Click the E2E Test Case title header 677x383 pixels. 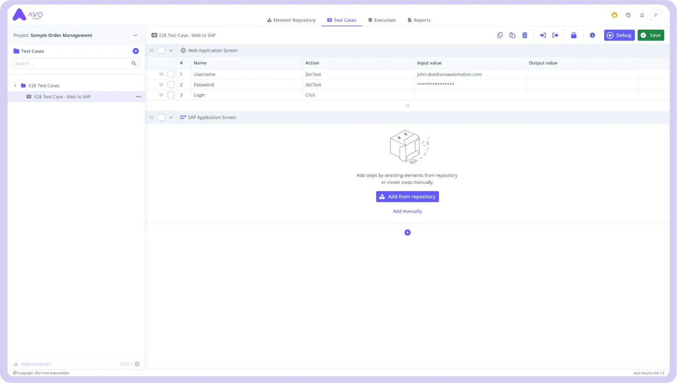coord(187,35)
